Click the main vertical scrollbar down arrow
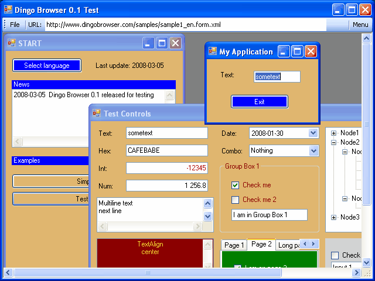 click(366, 263)
